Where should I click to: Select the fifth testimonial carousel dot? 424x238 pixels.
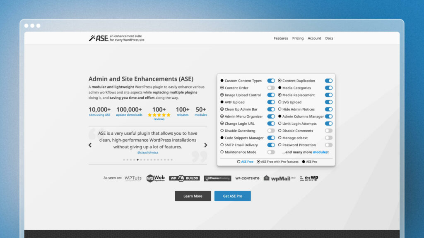(x=138, y=159)
